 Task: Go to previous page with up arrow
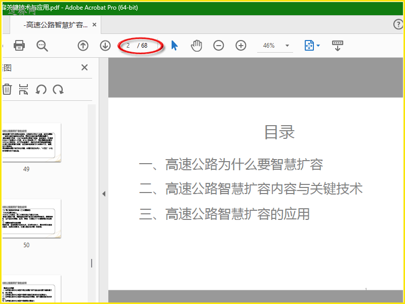click(x=83, y=46)
